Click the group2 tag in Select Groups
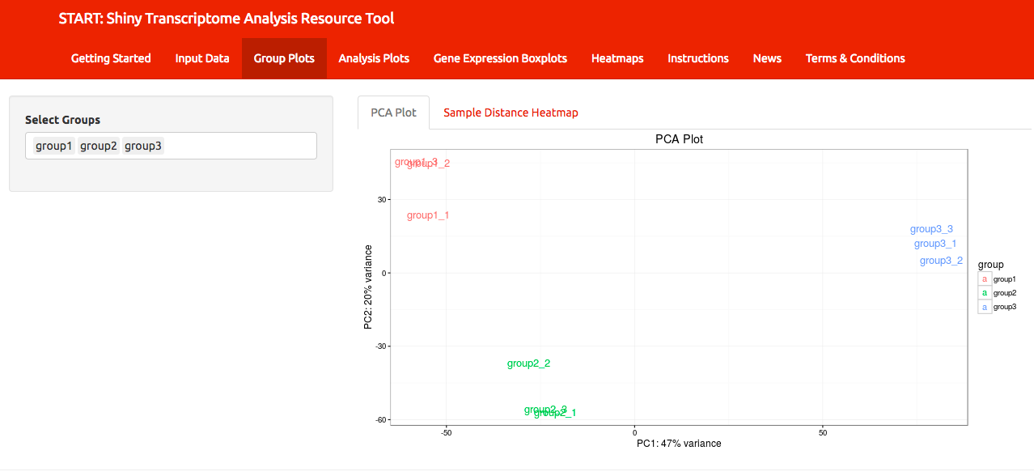This screenshot has height=476, width=1034. tap(98, 146)
